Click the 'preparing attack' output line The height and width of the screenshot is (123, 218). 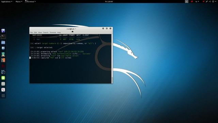click(57, 52)
